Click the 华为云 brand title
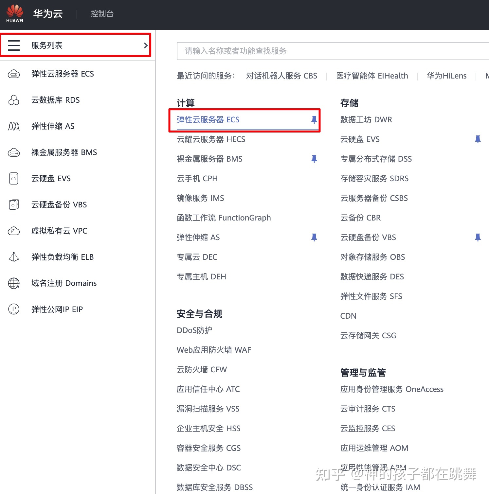The width and height of the screenshot is (489, 494). pos(48,14)
